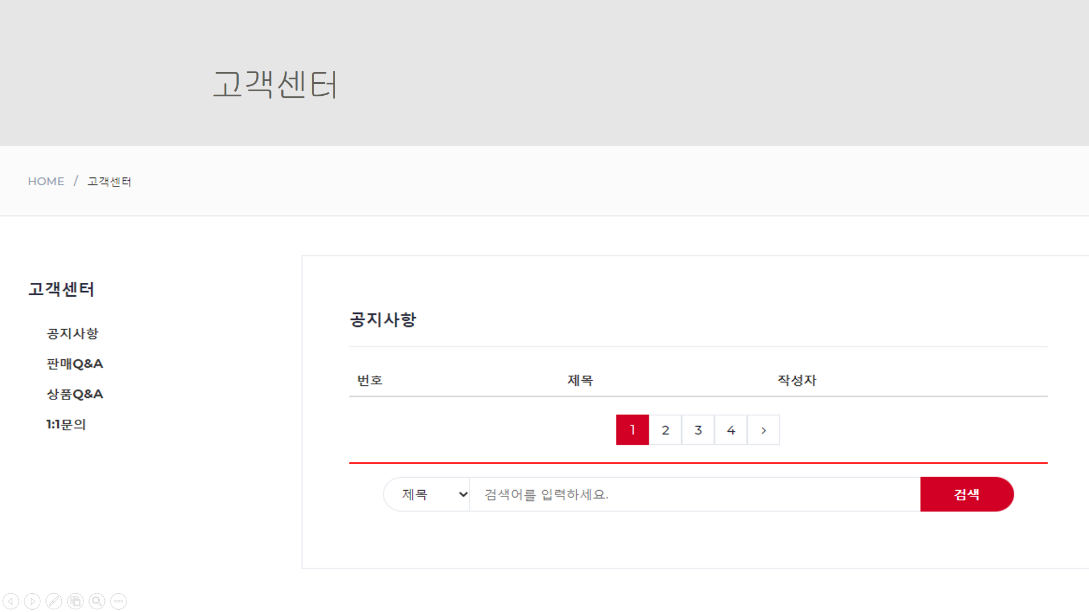Screen dimensions: 1089x612
Task: Advance with the next slide arrow icon
Action: point(32,601)
